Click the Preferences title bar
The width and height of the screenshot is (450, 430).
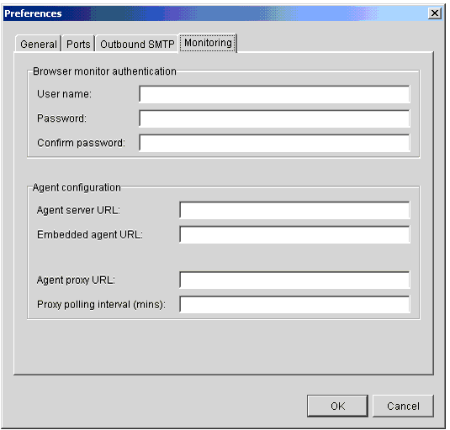[215, 13]
